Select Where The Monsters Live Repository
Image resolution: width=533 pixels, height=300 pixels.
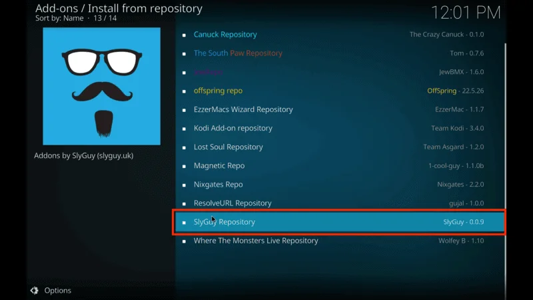256,241
